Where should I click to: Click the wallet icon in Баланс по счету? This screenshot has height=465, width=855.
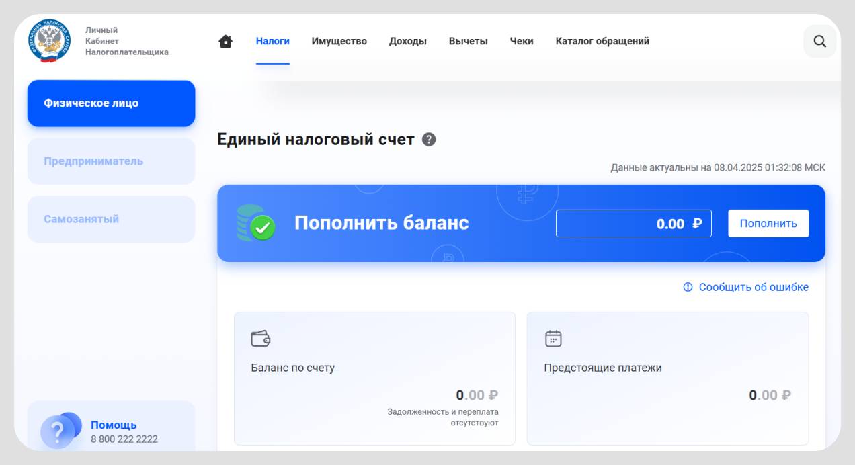click(x=260, y=339)
